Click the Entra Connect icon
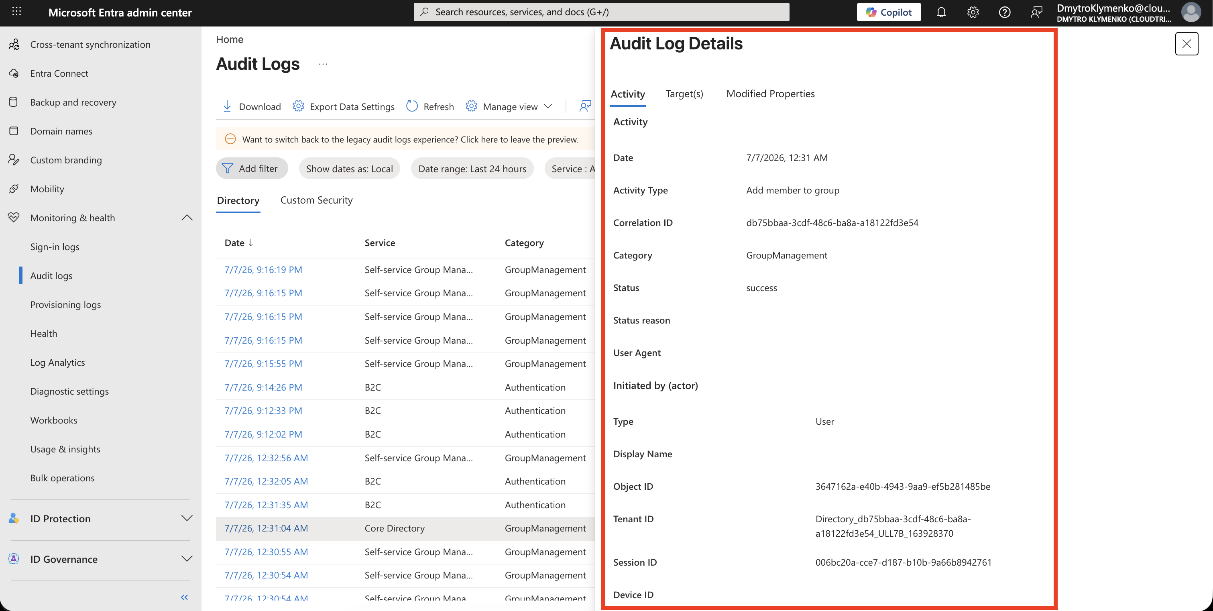1213x611 pixels. [14, 73]
